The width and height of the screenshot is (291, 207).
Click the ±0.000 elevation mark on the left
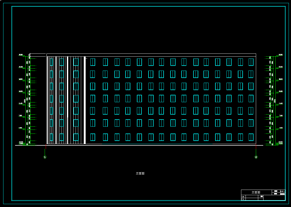(21, 142)
